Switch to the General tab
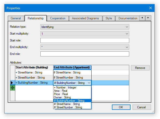 16,18
